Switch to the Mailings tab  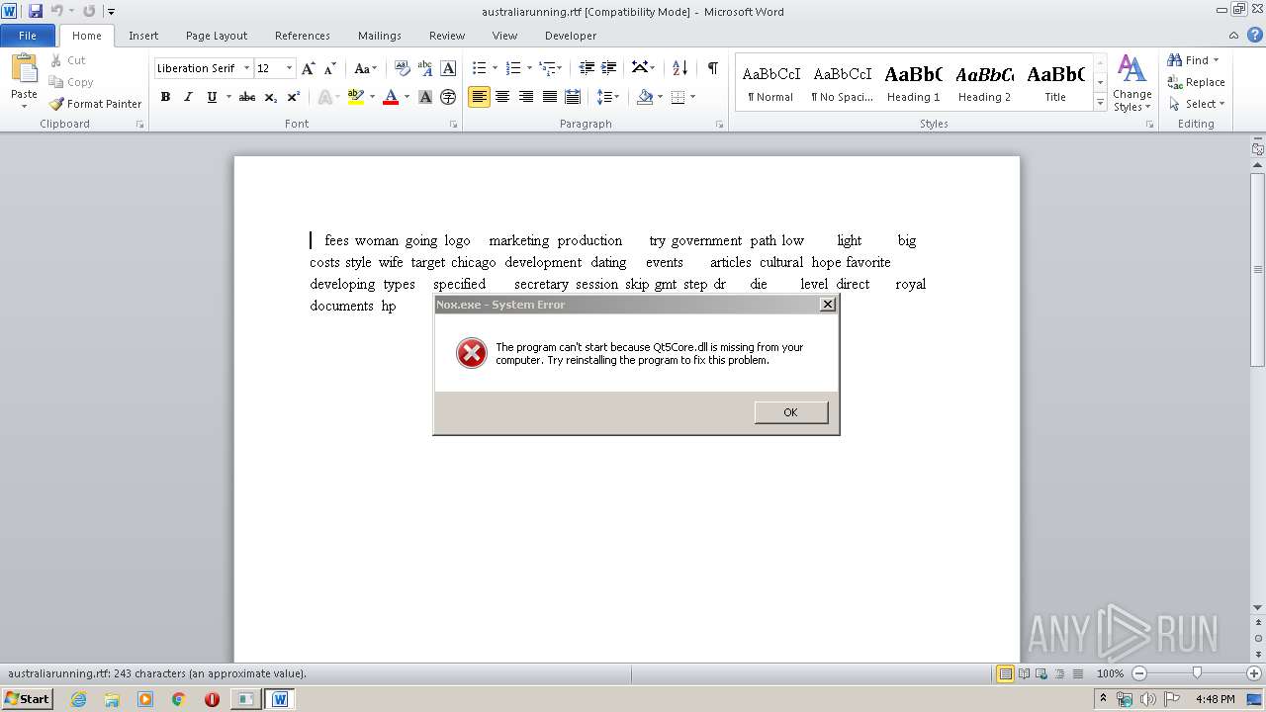(380, 36)
